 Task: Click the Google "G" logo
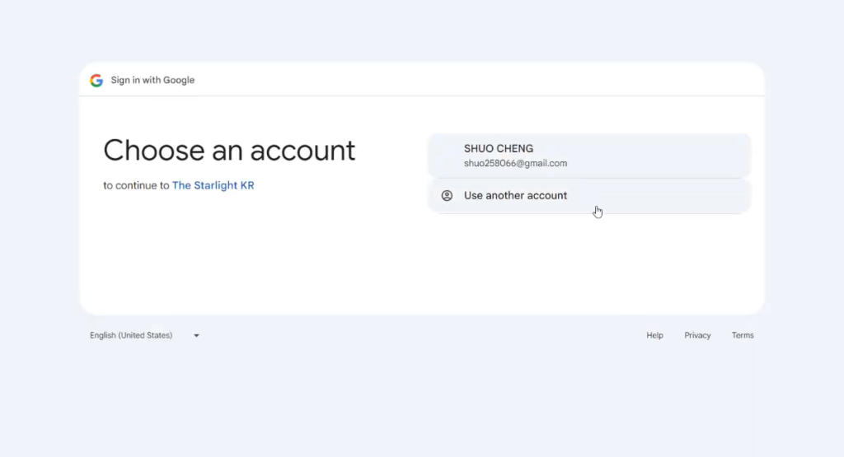96,80
